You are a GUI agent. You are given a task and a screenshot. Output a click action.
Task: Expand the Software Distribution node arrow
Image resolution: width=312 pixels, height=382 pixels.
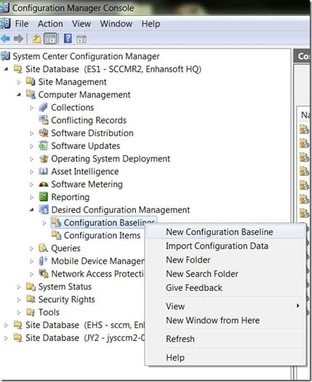(x=32, y=133)
